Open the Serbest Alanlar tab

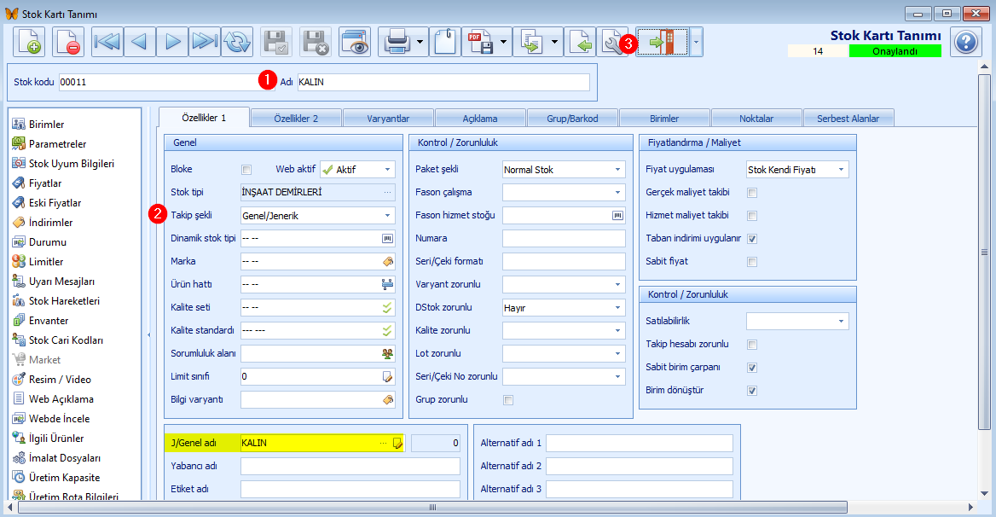[848, 118]
